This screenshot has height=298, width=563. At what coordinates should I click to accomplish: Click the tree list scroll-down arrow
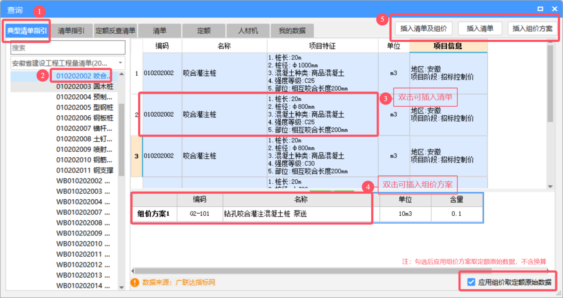point(122,287)
